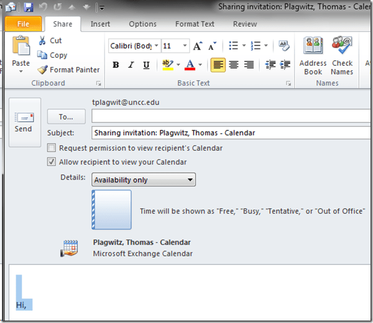Apply Italic formatting
373x323 pixels.
coord(131,65)
